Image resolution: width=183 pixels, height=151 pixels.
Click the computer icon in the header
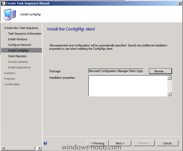(10, 14)
